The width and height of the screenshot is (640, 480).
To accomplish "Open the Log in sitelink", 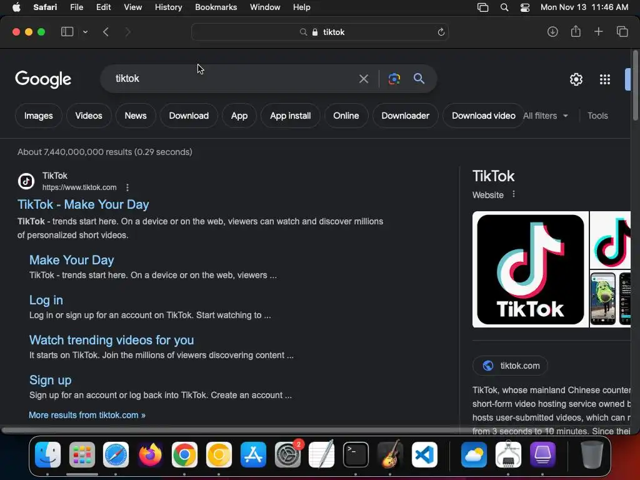I will click(46, 300).
